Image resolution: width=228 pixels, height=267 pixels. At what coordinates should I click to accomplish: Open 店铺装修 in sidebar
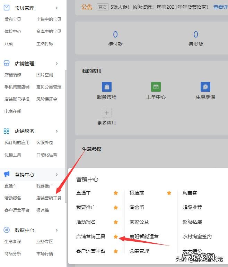click(x=13, y=75)
